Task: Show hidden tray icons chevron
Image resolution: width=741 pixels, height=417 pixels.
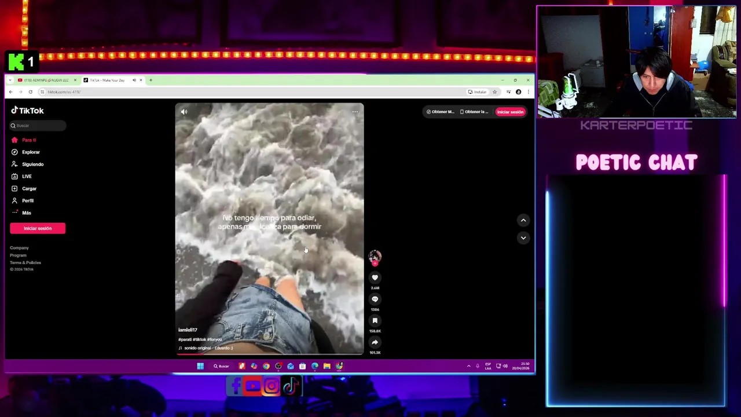Action: 469,366
